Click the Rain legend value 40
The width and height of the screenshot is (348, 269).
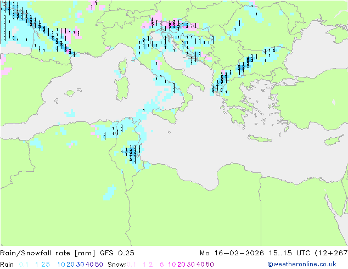pyautogui.click(x=89, y=265)
